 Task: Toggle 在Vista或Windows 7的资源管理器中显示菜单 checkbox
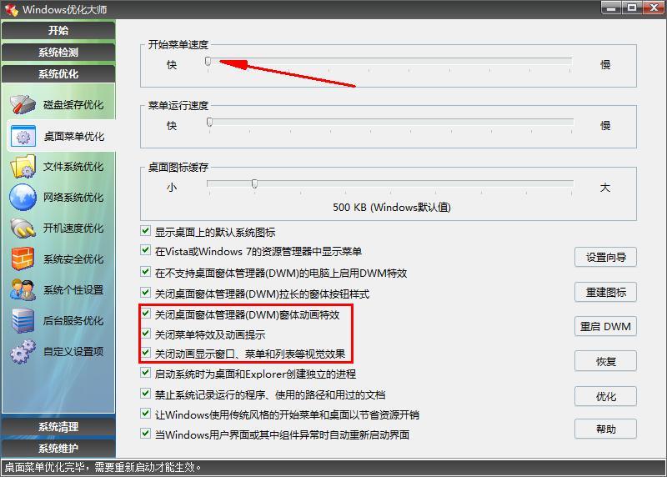pos(145,250)
